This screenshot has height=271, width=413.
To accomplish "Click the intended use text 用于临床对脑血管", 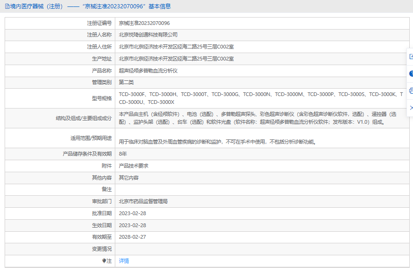I will (217, 142).
